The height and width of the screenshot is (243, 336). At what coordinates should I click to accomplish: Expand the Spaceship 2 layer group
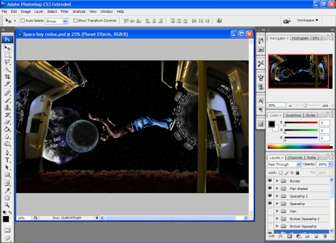277,196
